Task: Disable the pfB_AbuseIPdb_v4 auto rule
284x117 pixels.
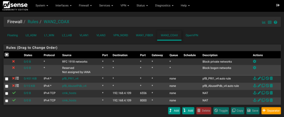Action: pyautogui.click(x=267, y=86)
